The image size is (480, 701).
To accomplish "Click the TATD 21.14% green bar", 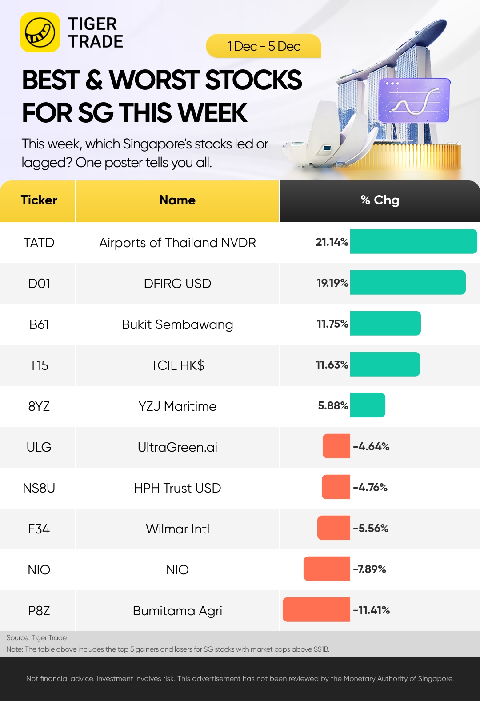I will [414, 241].
